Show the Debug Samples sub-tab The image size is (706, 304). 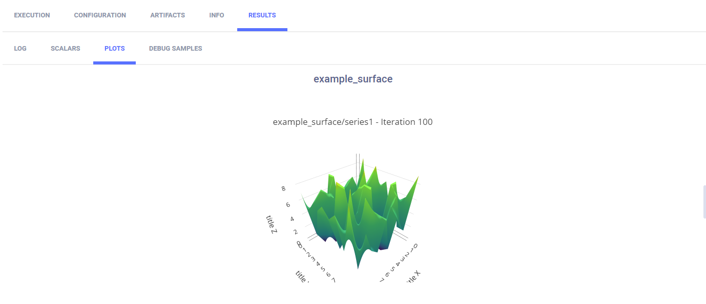(x=175, y=49)
